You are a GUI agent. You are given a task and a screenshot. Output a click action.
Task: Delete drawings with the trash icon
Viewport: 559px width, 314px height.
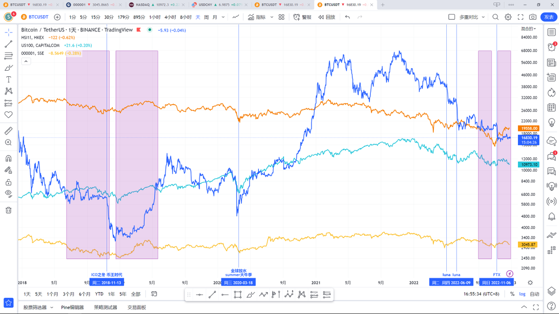(8, 210)
